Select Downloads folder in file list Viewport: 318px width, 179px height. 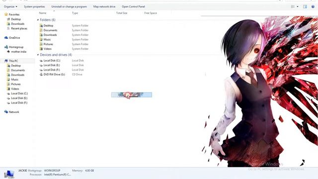50,35
